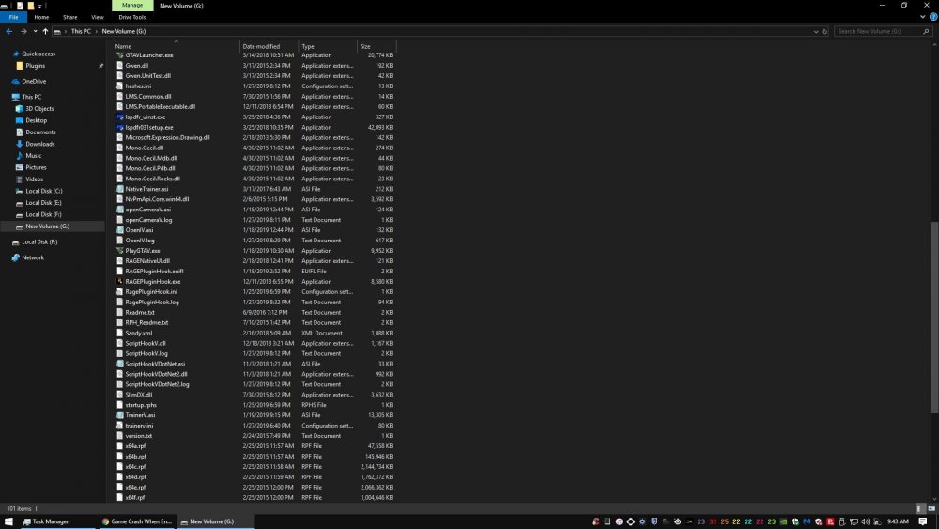The width and height of the screenshot is (939, 529).
Task: Expand the ribbon with the chevron
Action: pos(922,17)
